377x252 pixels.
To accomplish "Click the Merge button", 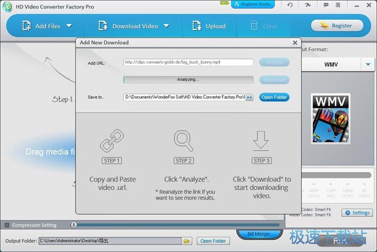I will click(259, 234).
